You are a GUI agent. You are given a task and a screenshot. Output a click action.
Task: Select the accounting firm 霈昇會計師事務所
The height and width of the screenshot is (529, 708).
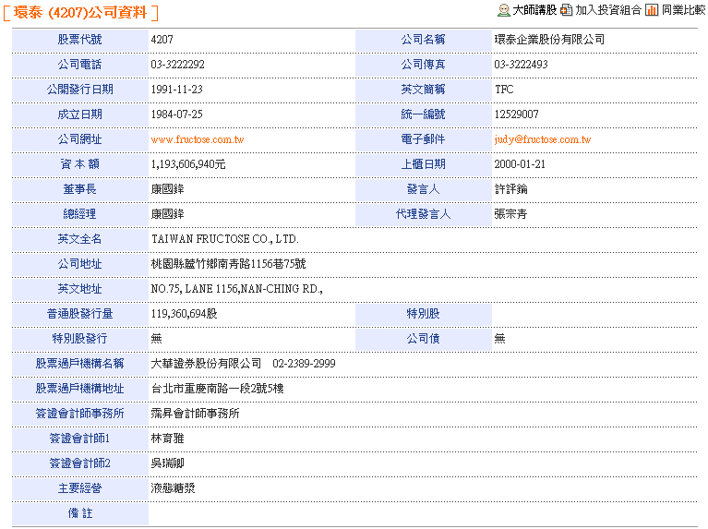click(195, 414)
